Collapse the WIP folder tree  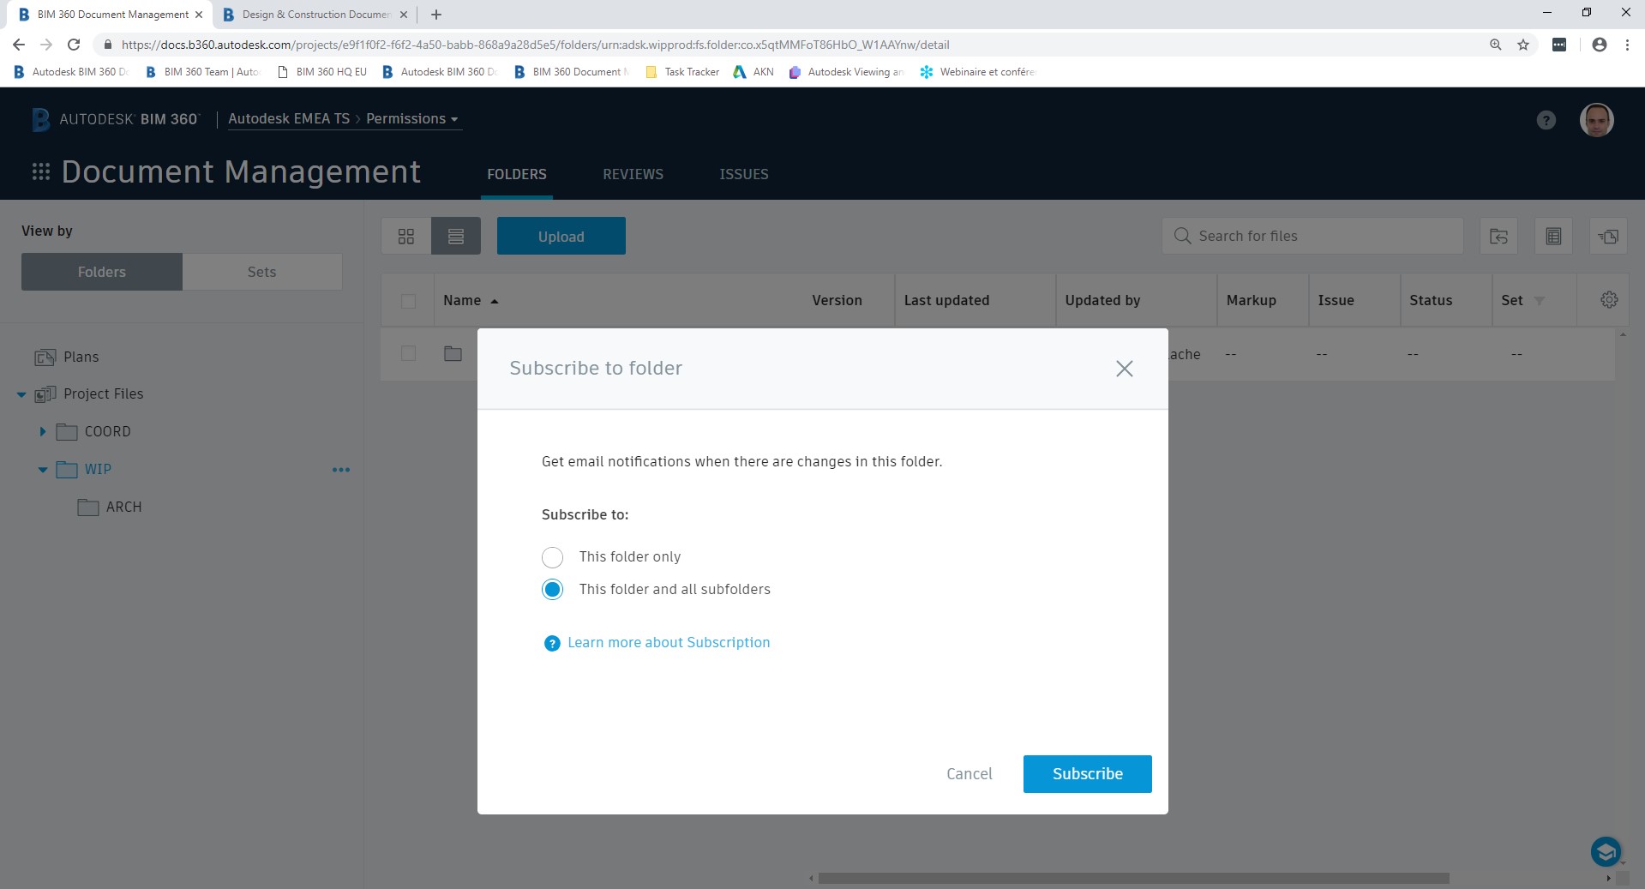[41, 469]
